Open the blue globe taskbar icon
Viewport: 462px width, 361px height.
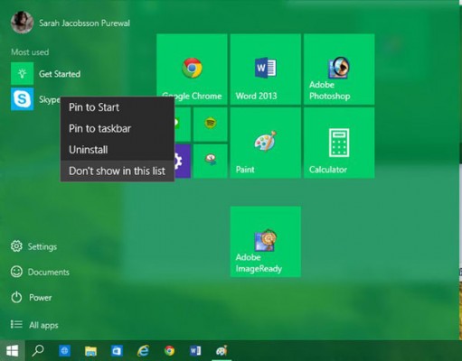[64, 351]
